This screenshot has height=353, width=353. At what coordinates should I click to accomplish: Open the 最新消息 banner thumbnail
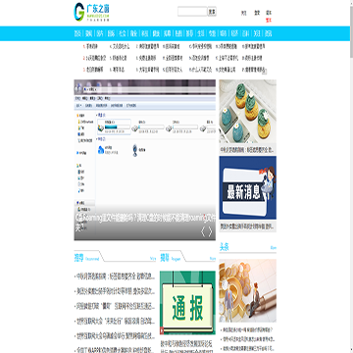pyautogui.click(x=247, y=187)
